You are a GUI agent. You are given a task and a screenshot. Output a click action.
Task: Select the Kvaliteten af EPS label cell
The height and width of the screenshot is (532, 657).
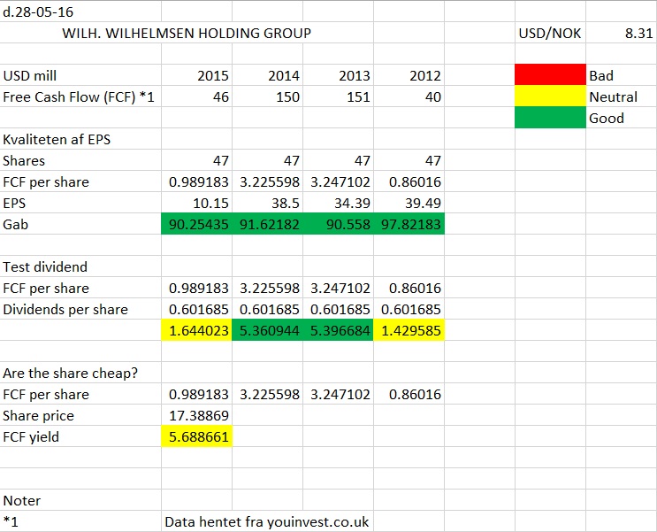80,139
